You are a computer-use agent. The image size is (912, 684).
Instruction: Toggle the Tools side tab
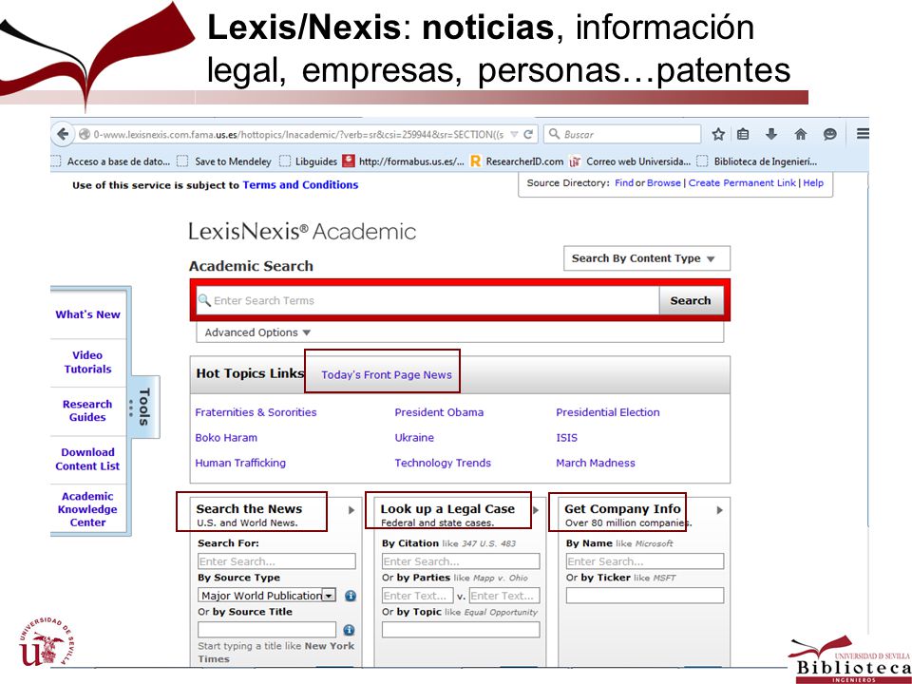[144, 408]
